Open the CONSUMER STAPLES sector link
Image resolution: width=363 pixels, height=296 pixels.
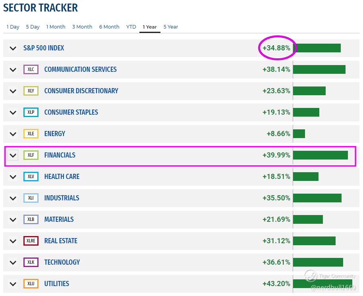click(71, 112)
